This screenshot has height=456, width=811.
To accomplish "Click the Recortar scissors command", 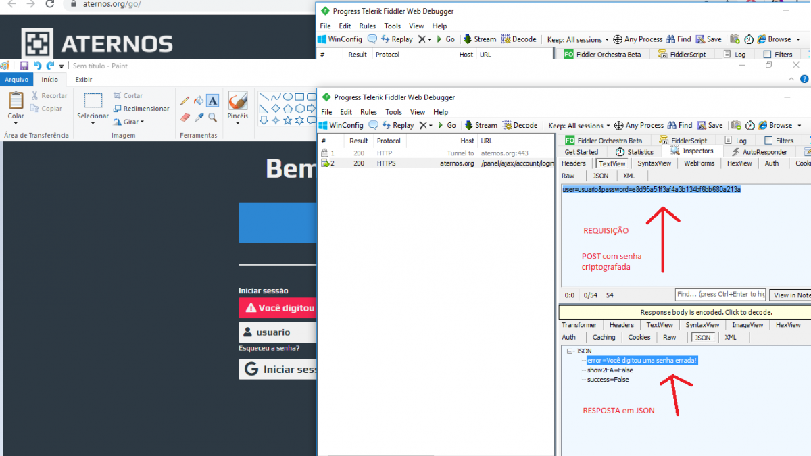I will point(49,96).
